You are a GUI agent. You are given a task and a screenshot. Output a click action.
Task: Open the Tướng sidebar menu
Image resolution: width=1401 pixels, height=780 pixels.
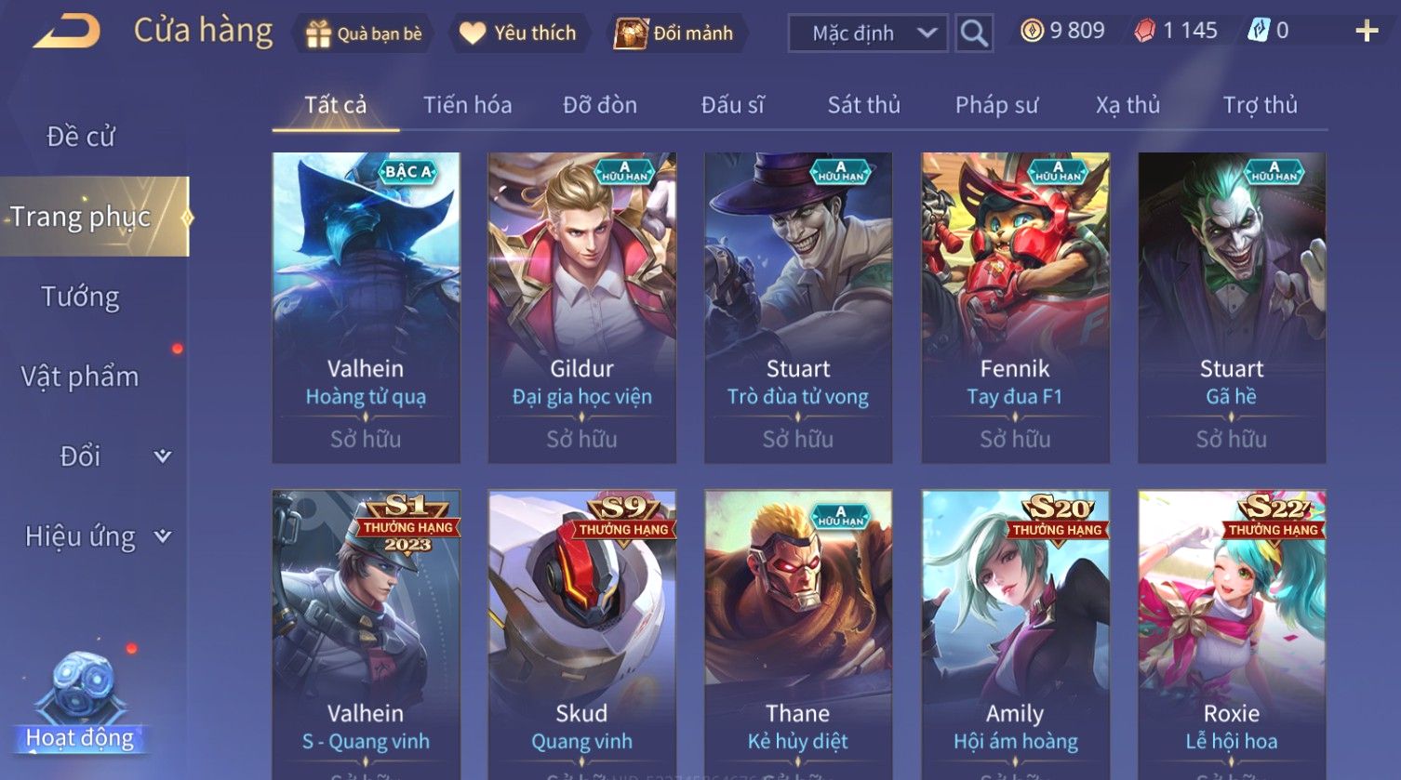(81, 297)
